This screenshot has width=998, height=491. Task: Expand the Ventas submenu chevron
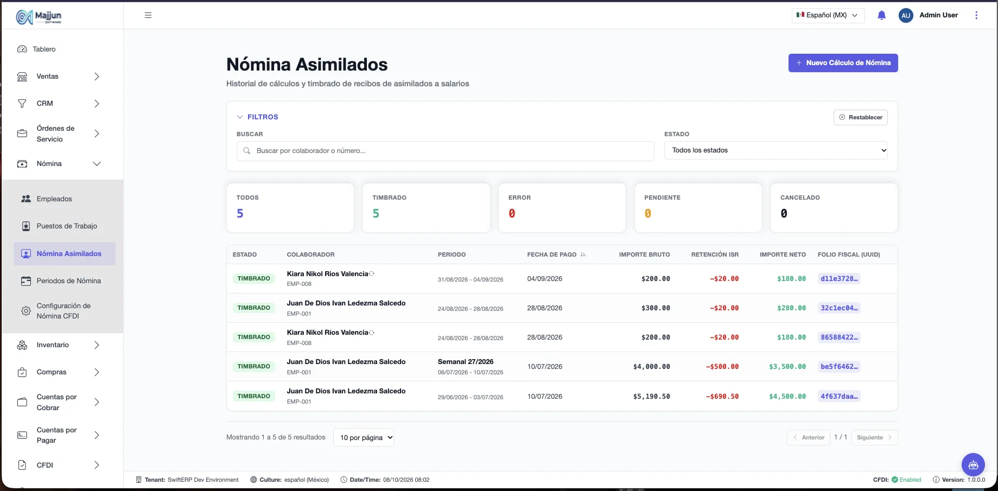(x=97, y=76)
